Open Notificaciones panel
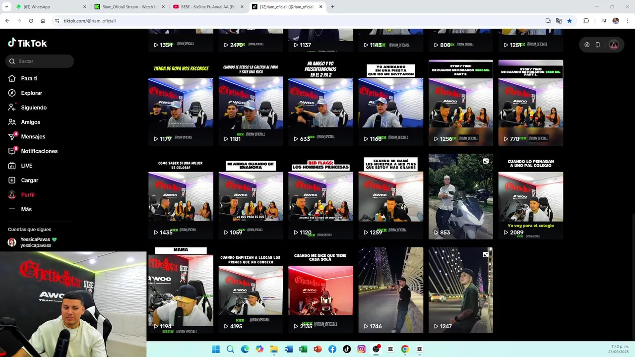Screen dimensions: 635x357 39,151
